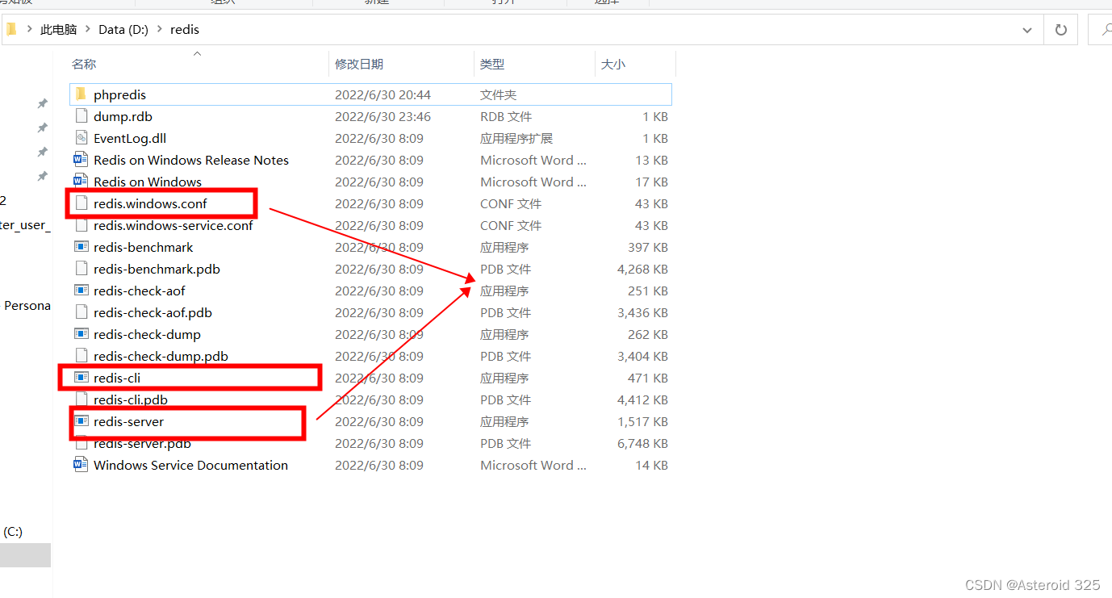
Task: Select the phpredis folder icon
Action: point(81,94)
